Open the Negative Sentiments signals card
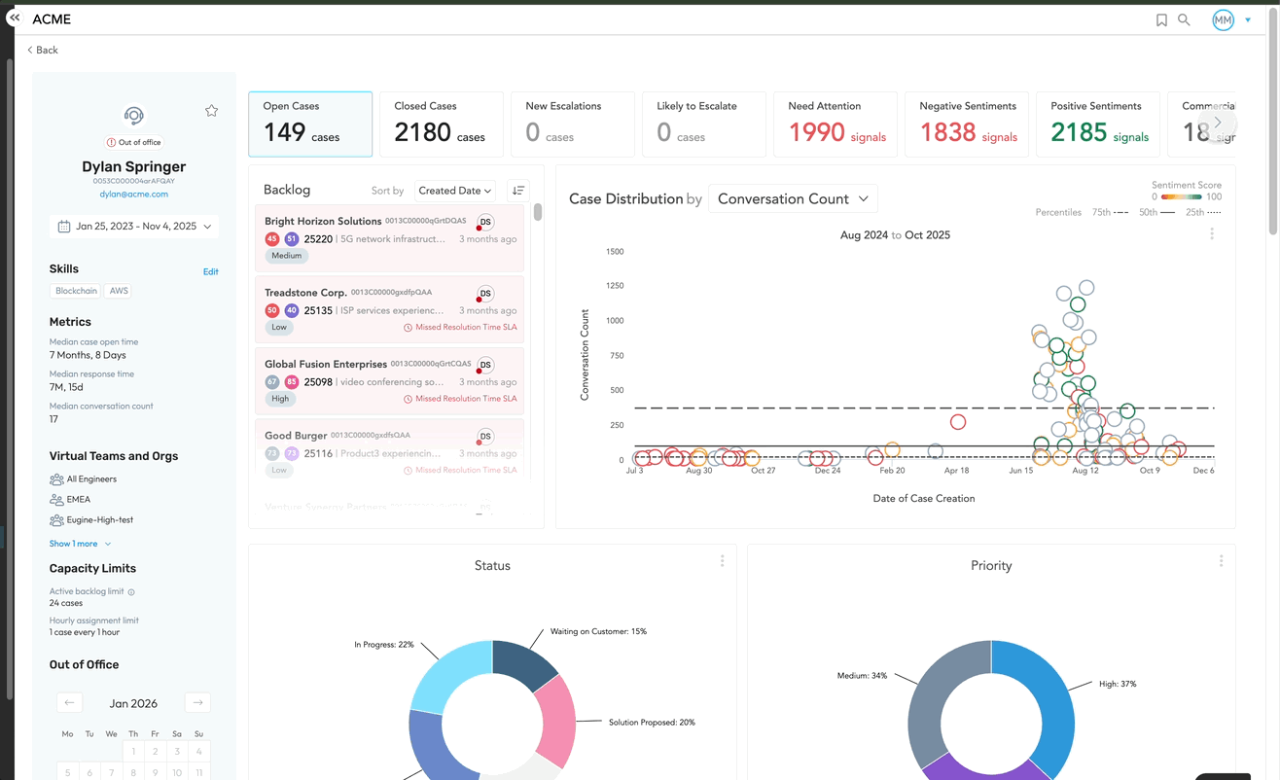1280x780 pixels. coord(967,124)
